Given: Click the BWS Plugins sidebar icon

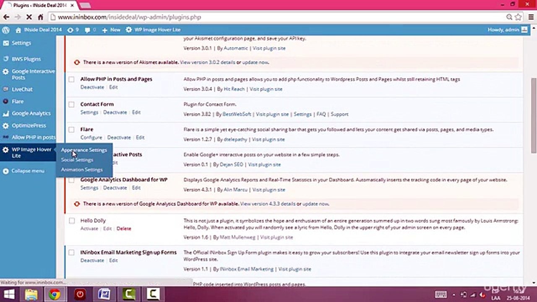Looking at the screenshot, I should click(x=5, y=59).
